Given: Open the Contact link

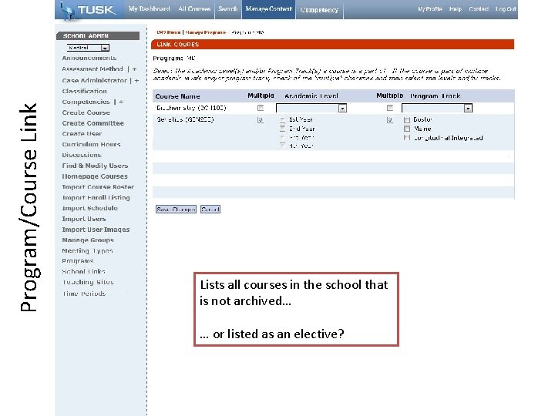Looking at the screenshot, I should [479, 8].
